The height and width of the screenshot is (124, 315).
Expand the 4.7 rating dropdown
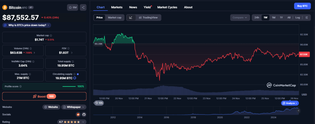(x=72, y=122)
